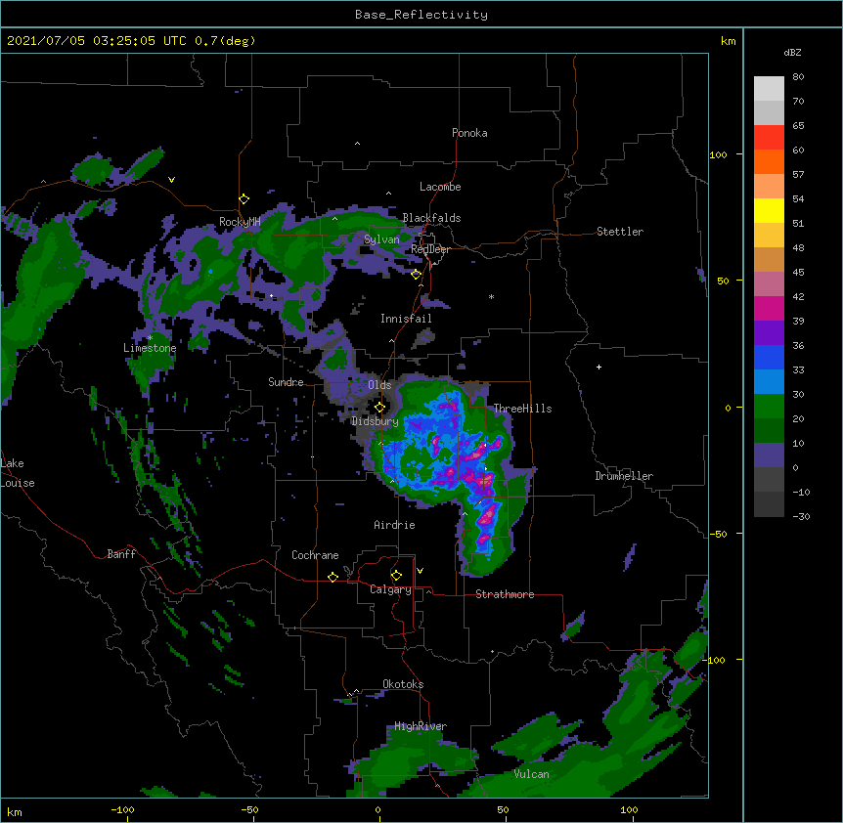This screenshot has height=823, width=843.
Task: Click the km unit label at top right
Action: (728, 41)
